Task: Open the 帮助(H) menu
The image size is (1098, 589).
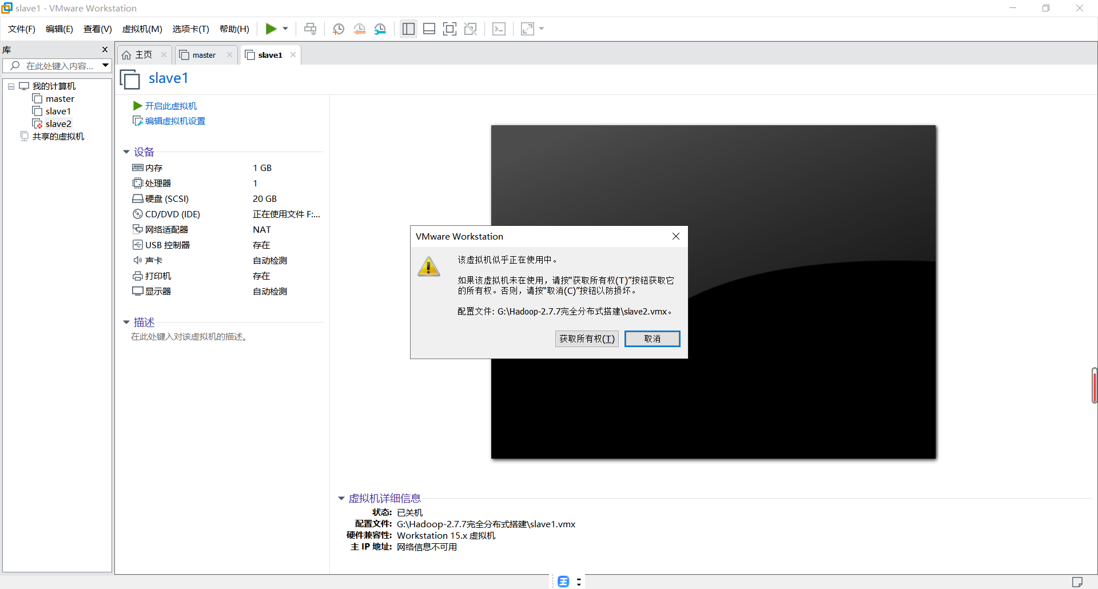Action: [x=234, y=29]
